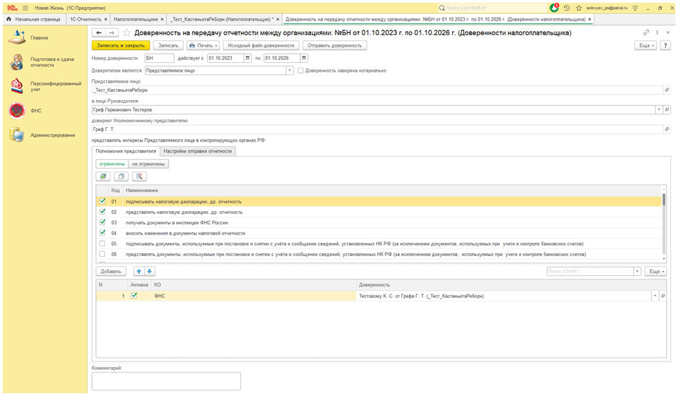Move row up with blue arrow
Image resolution: width=678 pixels, height=396 pixels.
[x=139, y=271]
